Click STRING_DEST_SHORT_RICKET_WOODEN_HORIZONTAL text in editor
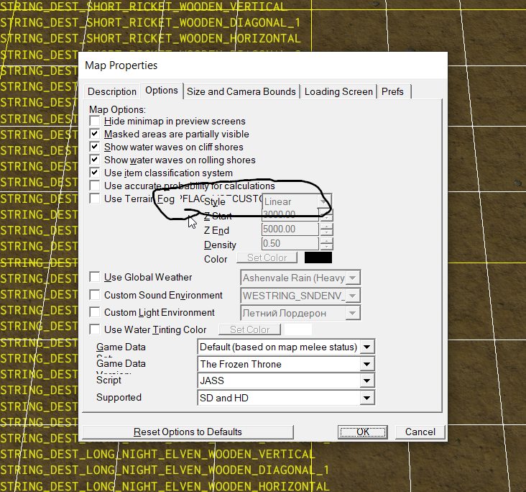Screen dimensions: 526x492 (x=150, y=38)
